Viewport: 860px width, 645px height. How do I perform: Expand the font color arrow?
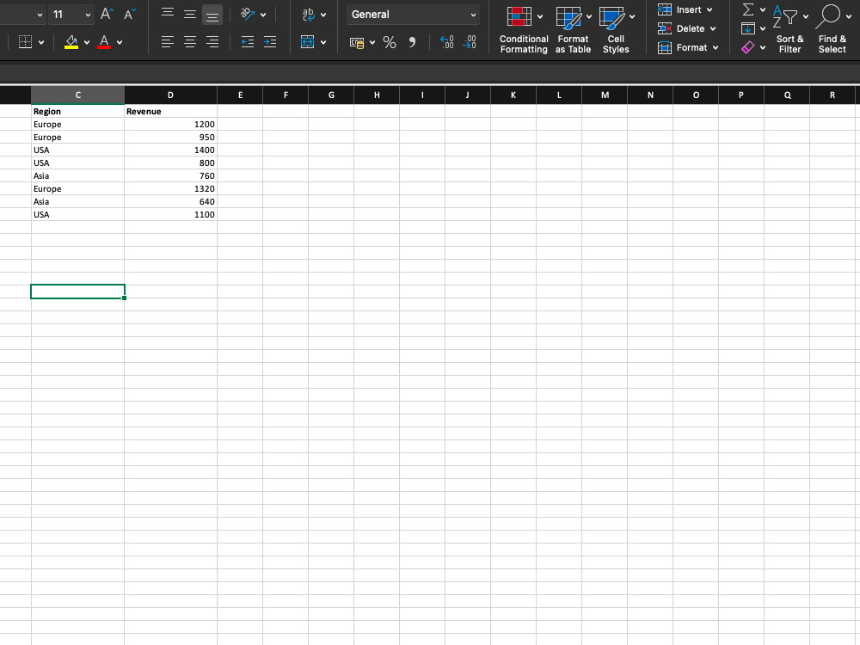click(120, 42)
